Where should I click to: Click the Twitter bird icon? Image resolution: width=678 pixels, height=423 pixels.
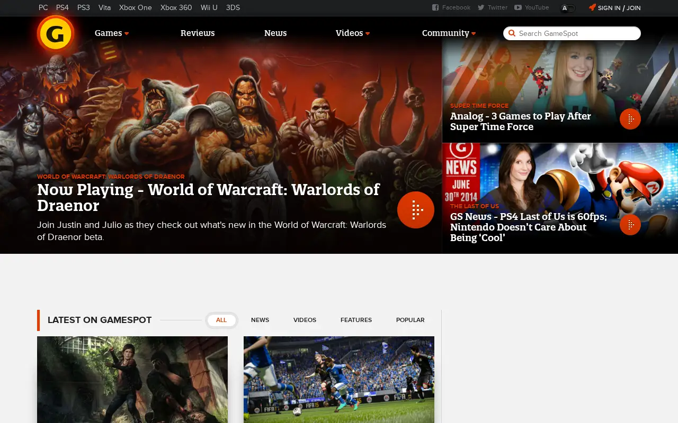[x=481, y=7]
